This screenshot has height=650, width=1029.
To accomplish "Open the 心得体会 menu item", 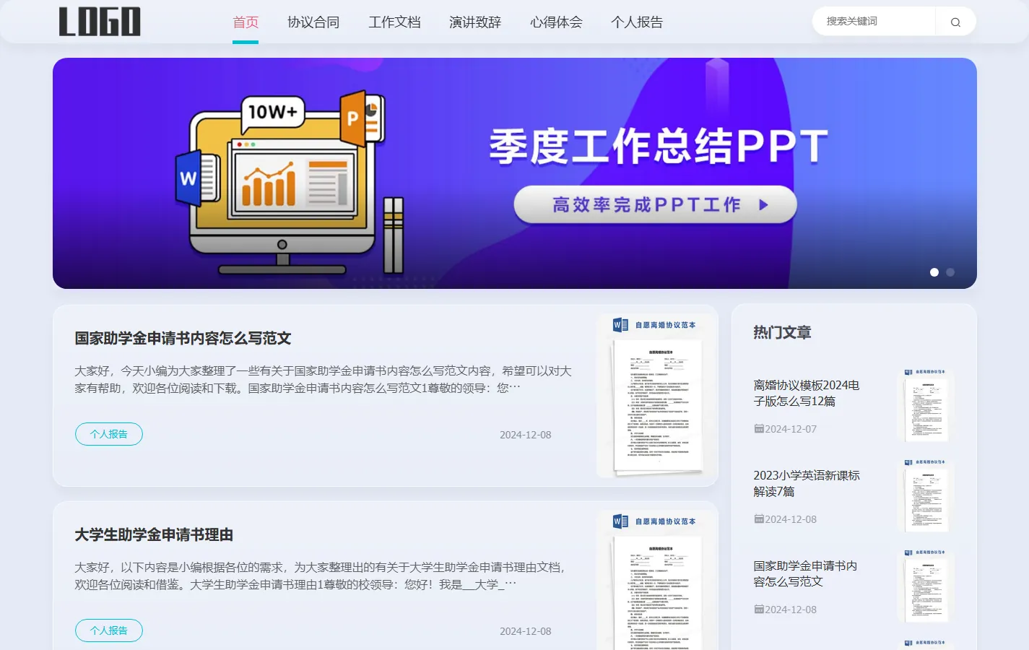I will (556, 22).
